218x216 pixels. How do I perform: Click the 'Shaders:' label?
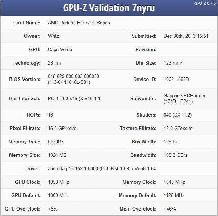tap(147, 115)
